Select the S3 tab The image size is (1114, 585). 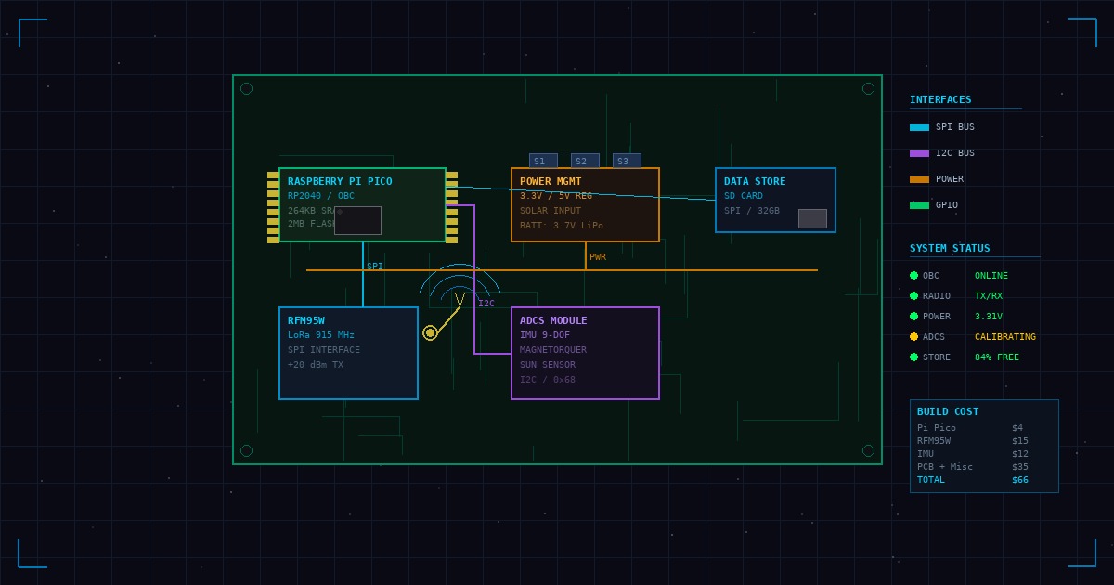[625, 161]
